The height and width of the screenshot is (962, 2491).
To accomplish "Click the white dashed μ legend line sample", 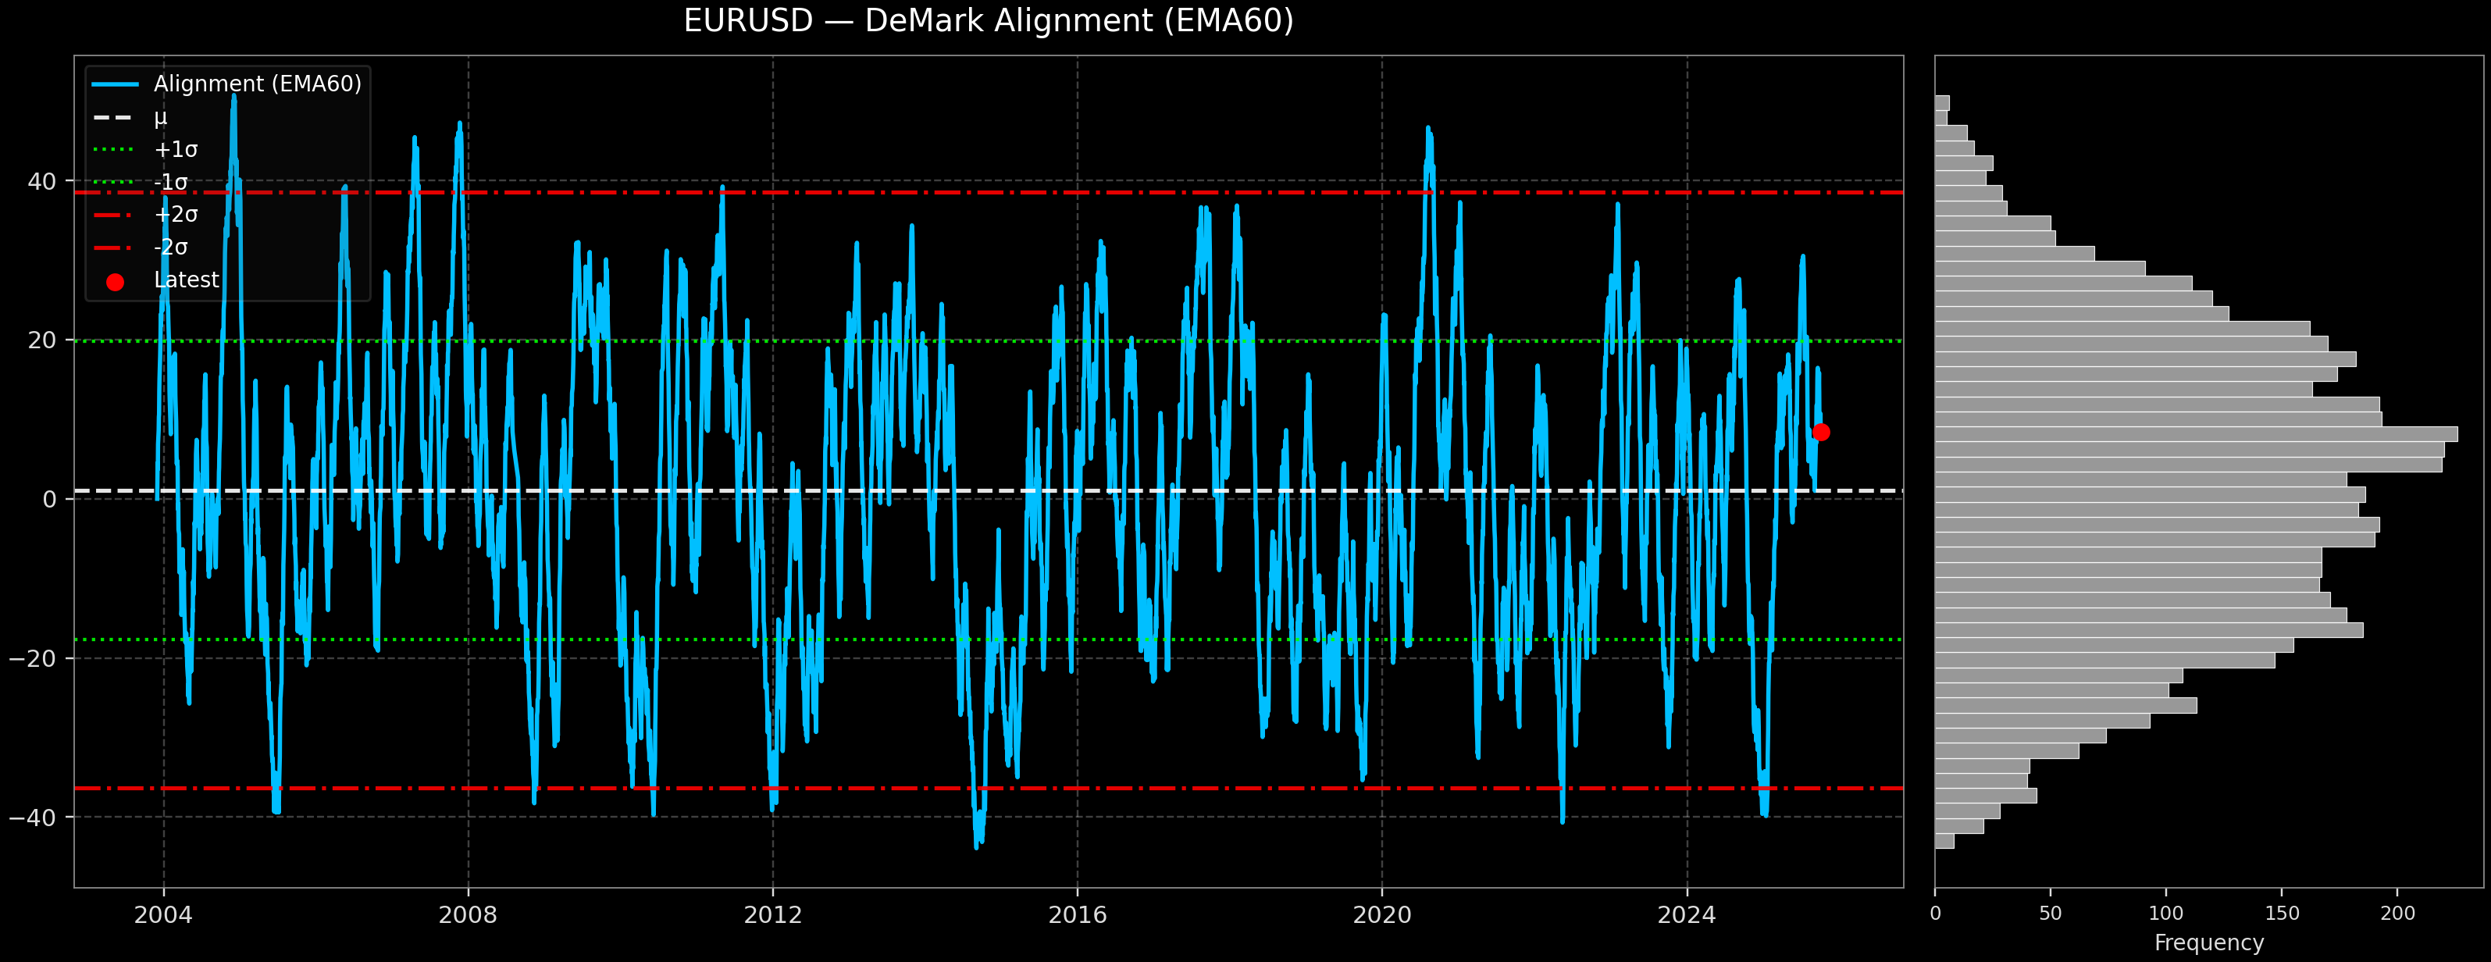I will 115,118.
